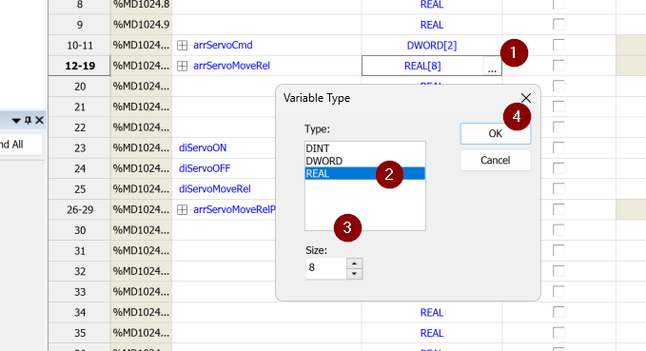646x351 pixels.
Task: Pin the side panel
Action: [28, 120]
